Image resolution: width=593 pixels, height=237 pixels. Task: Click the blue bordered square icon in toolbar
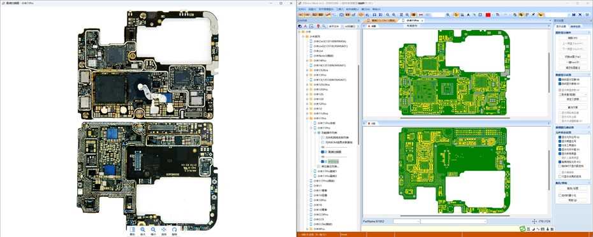coord(342,15)
